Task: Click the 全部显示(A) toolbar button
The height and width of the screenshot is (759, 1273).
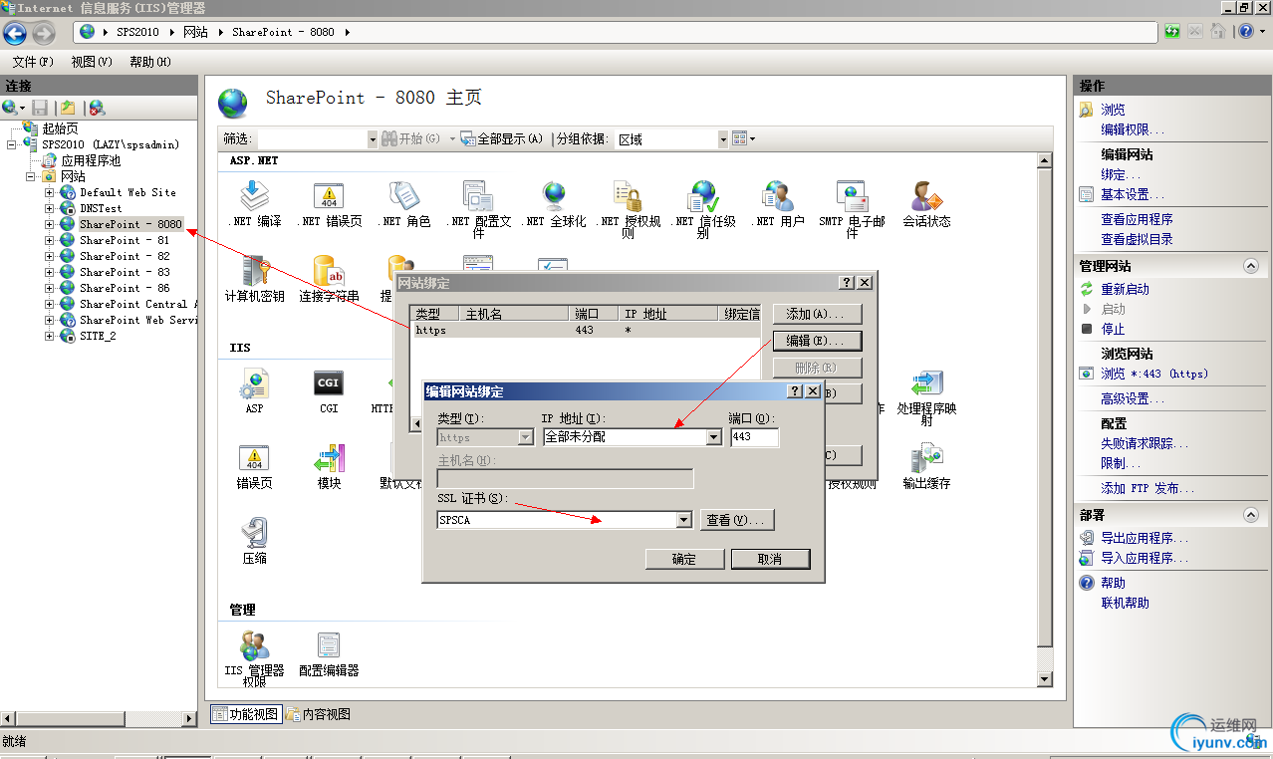Action: 502,139
